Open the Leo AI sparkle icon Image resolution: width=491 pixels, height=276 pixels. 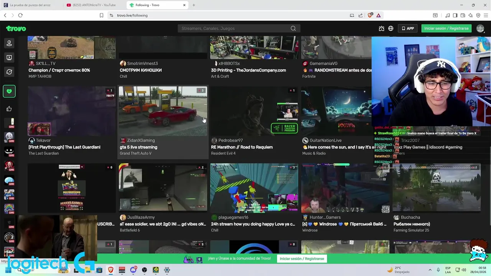click(471, 15)
